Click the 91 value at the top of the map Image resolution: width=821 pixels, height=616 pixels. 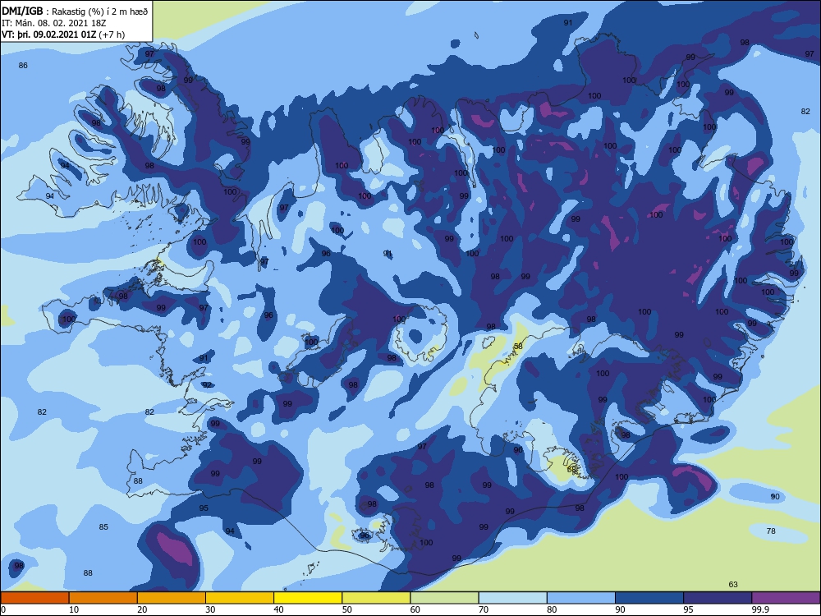(568, 22)
